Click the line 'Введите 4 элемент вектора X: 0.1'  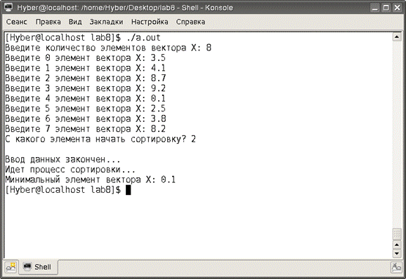coord(85,98)
